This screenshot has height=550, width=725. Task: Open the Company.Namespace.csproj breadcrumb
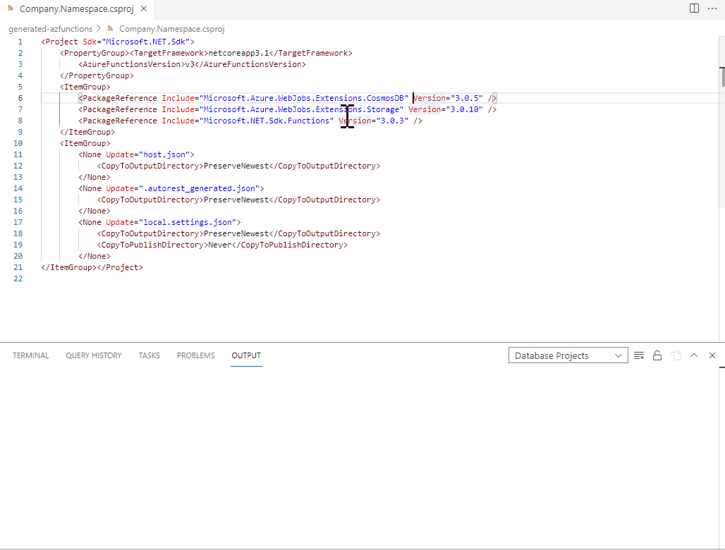point(171,29)
